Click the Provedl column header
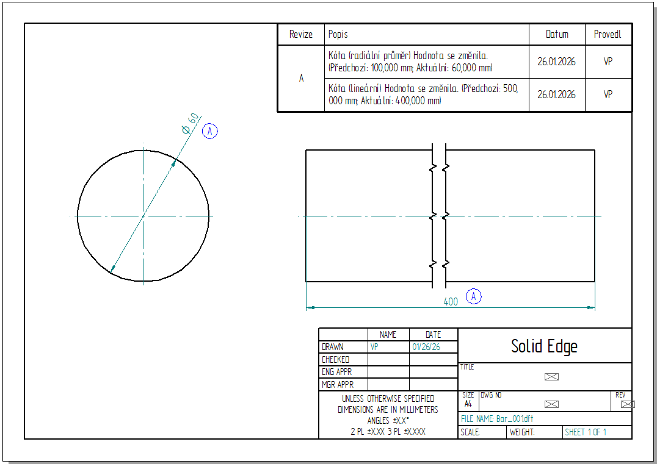This screenshot has width=657, height=464. [608, 35]
